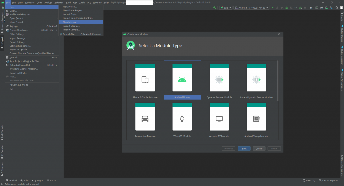Click the green Debug bug icon
344x186 pixels.
tap(286, 8)
